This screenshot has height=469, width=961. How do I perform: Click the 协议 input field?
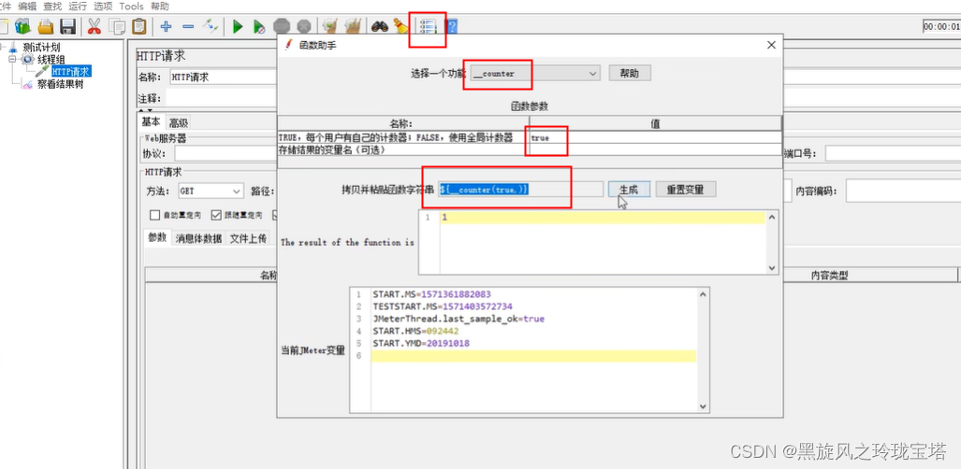click(x=226, y=153)
